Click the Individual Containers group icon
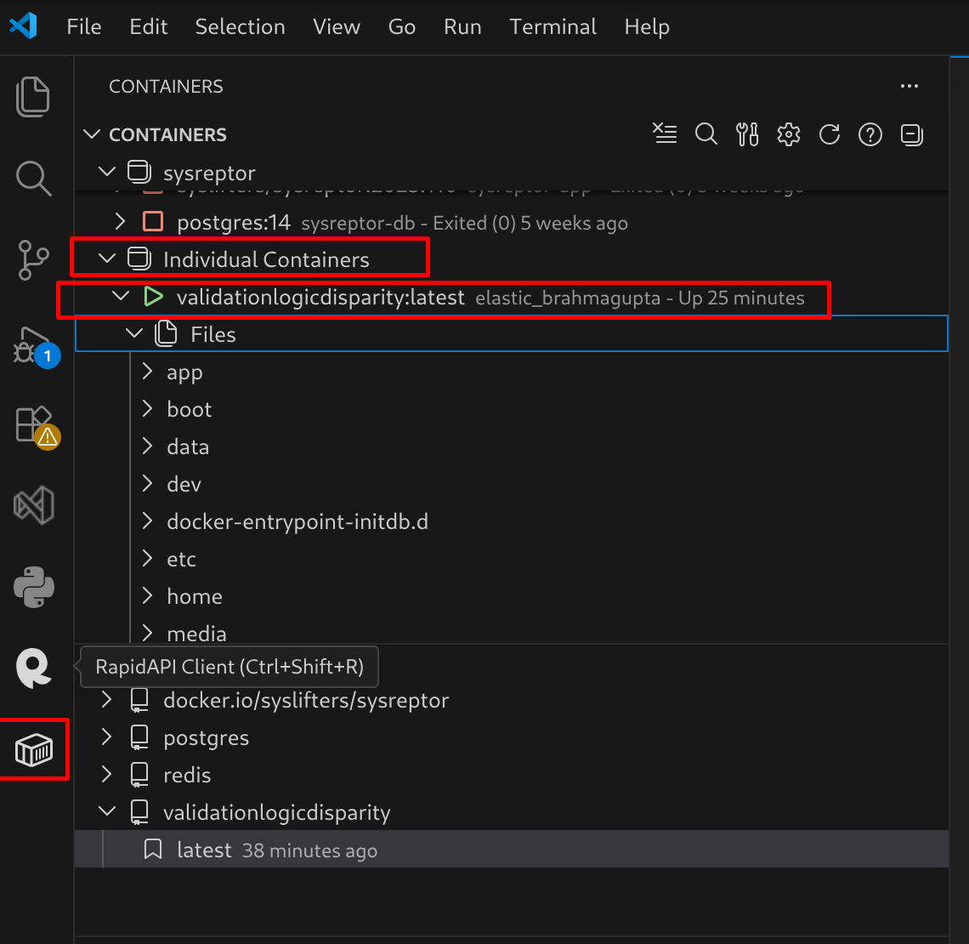This screenshot has width=969, height=944. pos(139,259)
